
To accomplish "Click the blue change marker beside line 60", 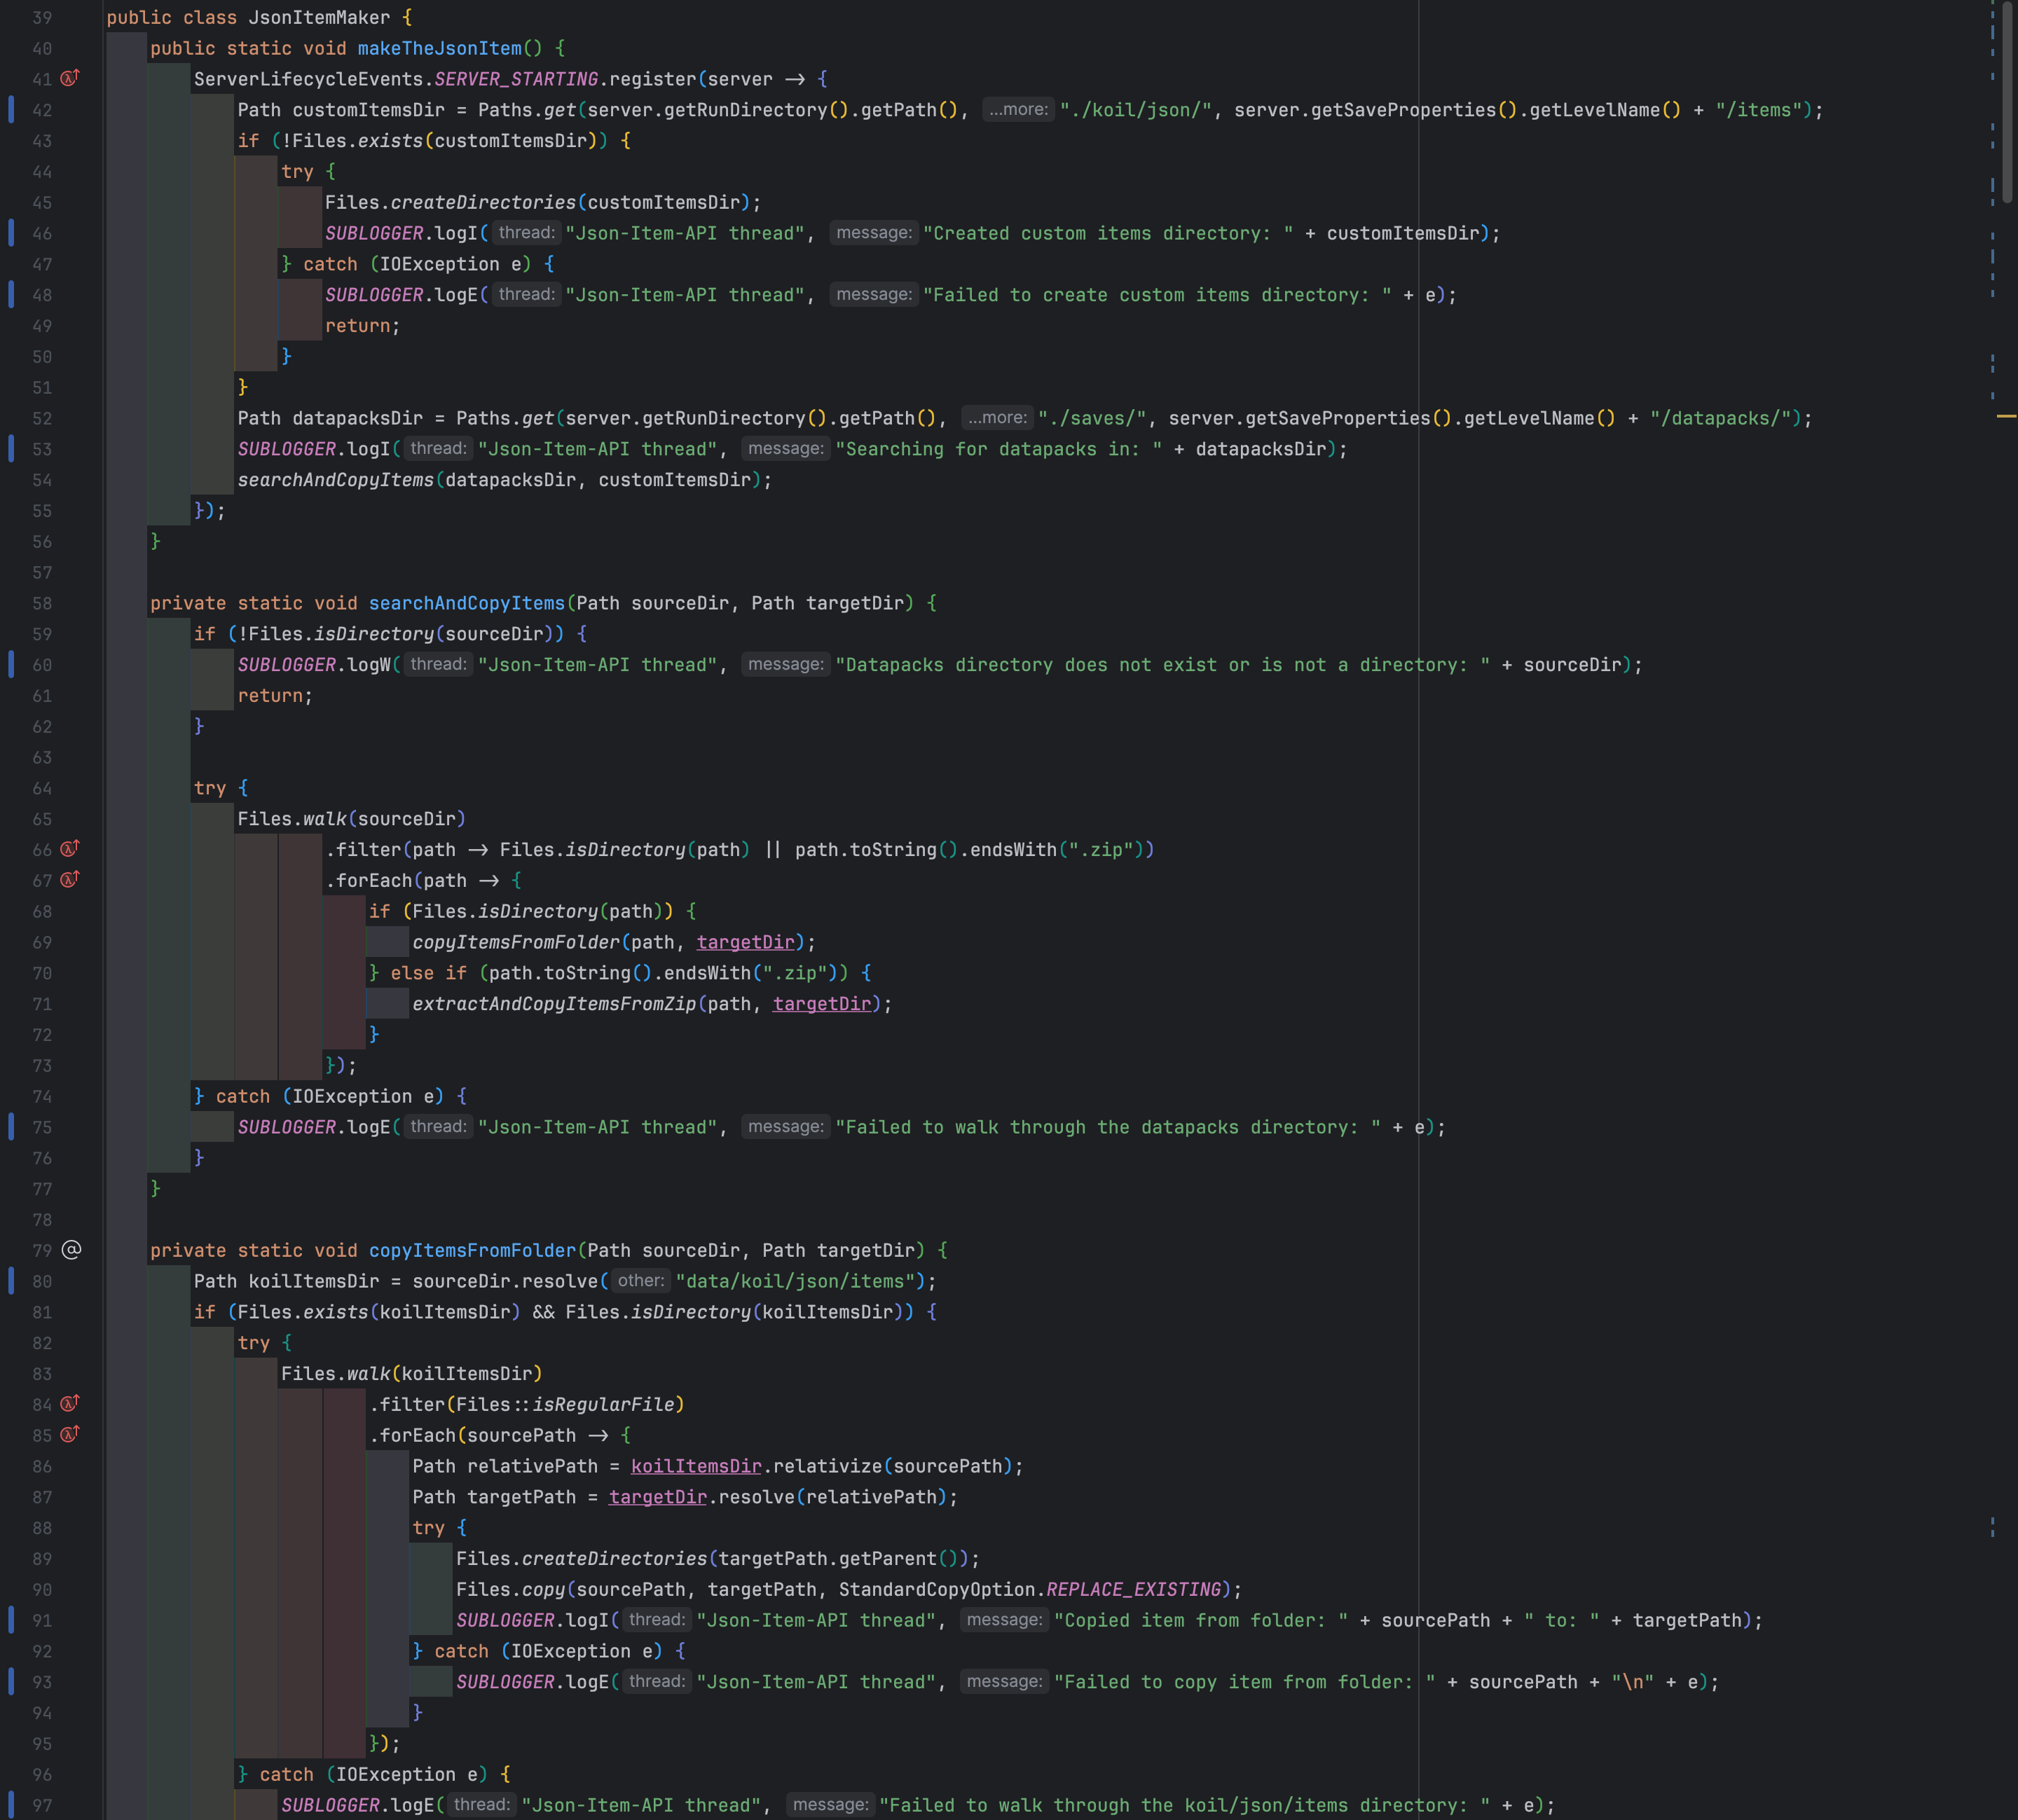I will (x=11, y=664).
